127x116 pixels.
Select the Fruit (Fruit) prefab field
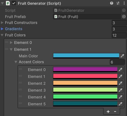tap(87, 17)
